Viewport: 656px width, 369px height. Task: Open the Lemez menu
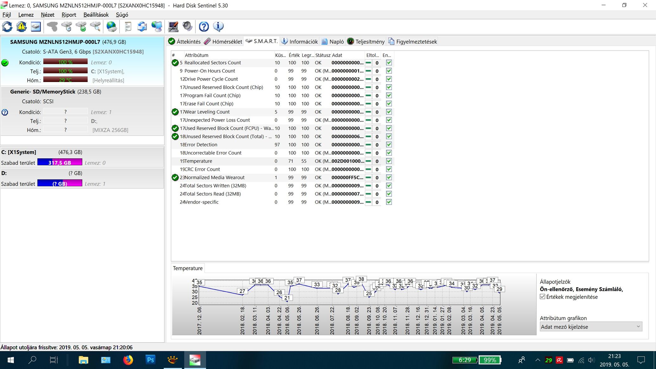[26, 15]
